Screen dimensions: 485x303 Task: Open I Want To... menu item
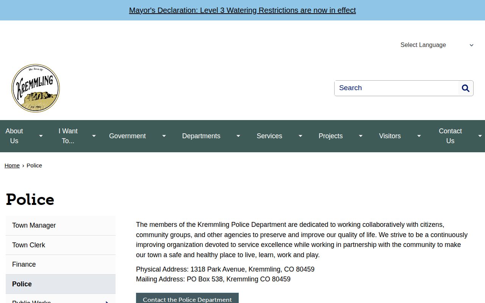[68, 136]
